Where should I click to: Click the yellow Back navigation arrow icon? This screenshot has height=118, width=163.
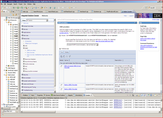70,8
